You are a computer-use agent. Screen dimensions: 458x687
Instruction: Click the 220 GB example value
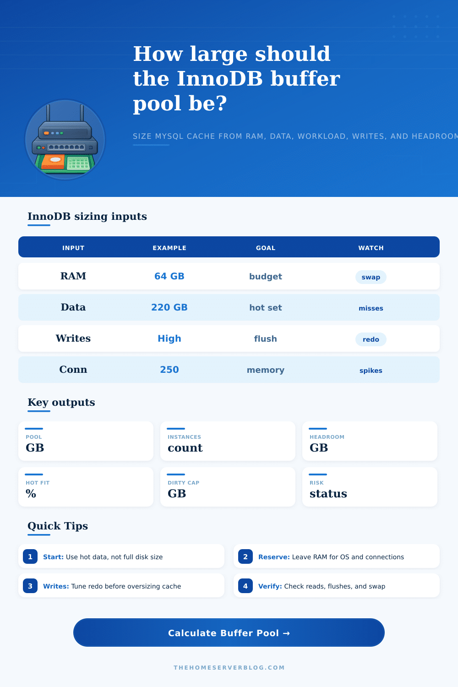(169, 307)
